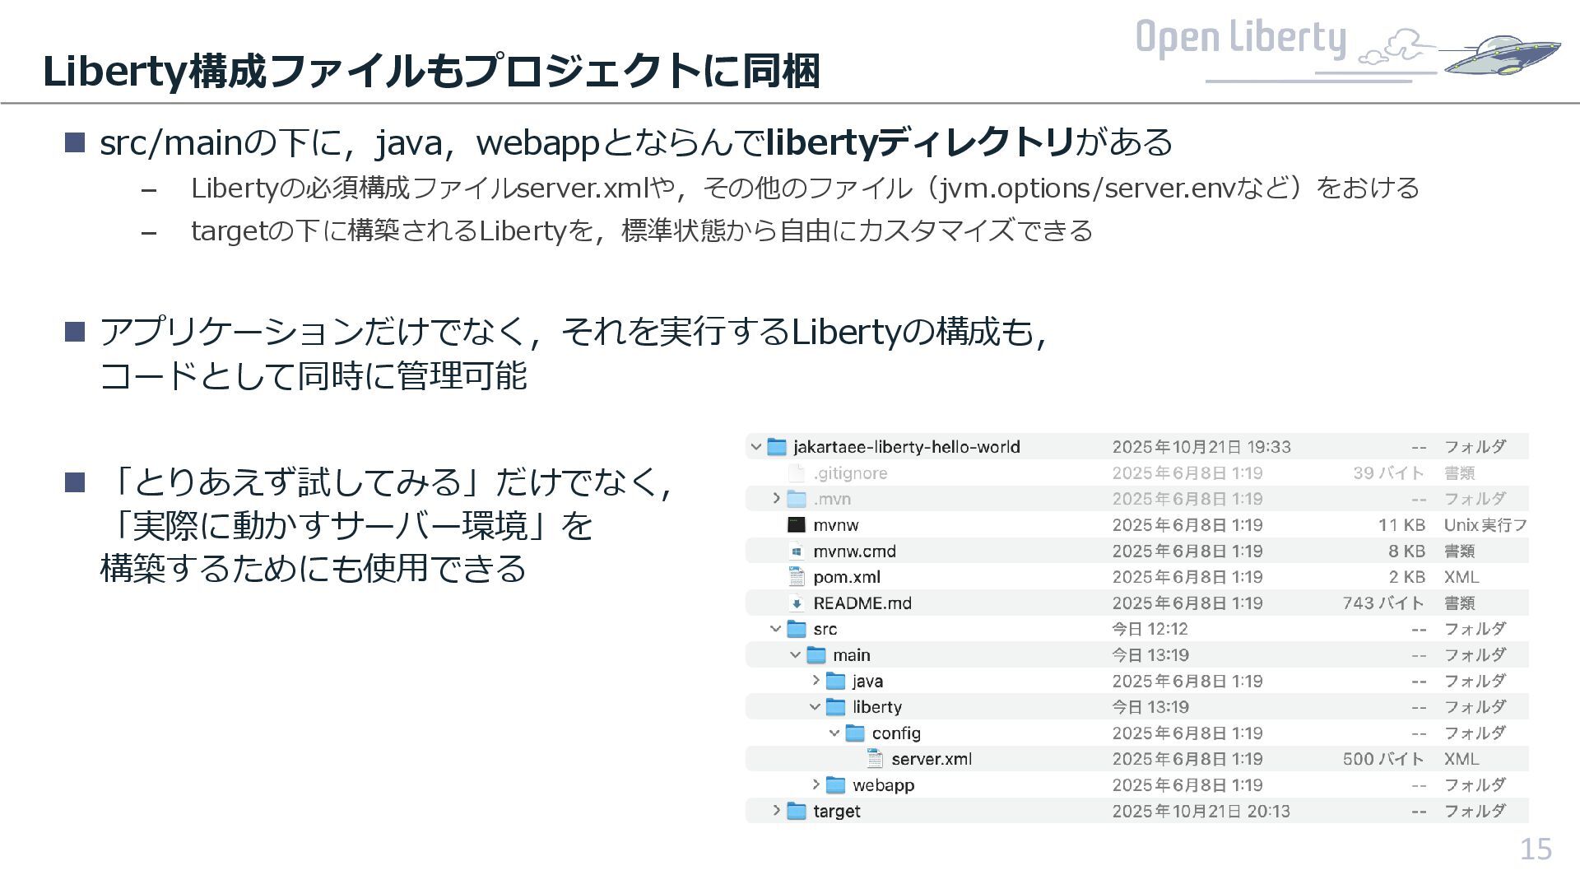Expand the .mvn folder chevron
1580x889 pixels.
(775, 499)
